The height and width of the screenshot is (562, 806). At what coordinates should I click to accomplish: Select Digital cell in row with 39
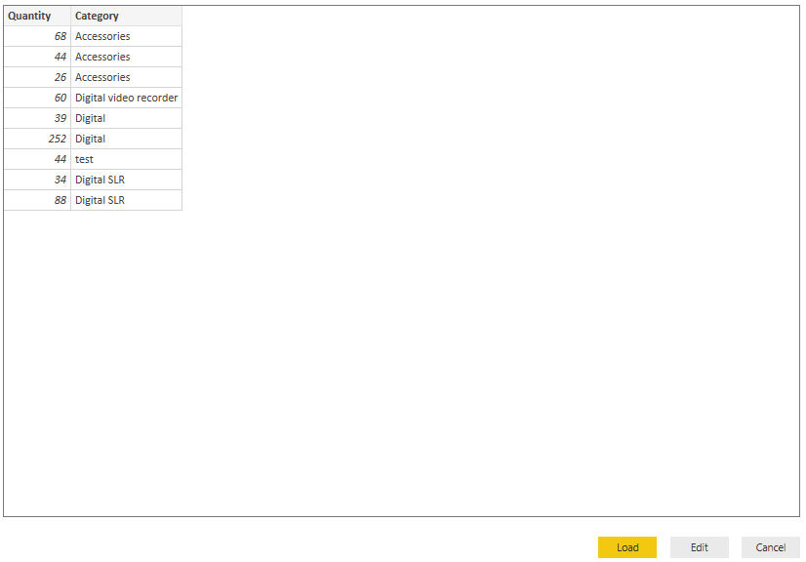(x=127, y=118)
